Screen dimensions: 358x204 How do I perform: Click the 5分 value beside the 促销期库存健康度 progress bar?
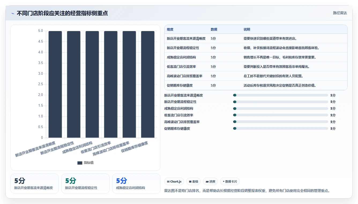333,128
